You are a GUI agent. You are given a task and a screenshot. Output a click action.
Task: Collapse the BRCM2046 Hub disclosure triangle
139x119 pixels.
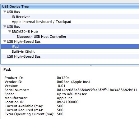point(10,32)
